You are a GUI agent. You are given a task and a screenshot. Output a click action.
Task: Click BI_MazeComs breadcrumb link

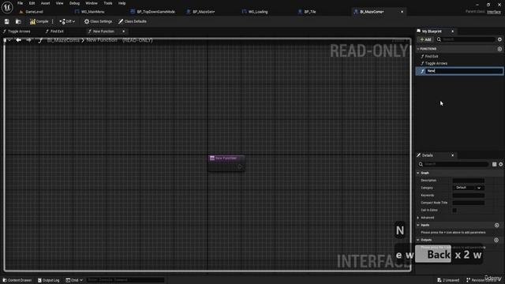[63, 40]
